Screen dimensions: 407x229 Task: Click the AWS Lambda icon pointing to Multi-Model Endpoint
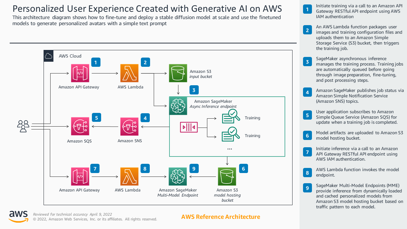click(x=129, y=177)
